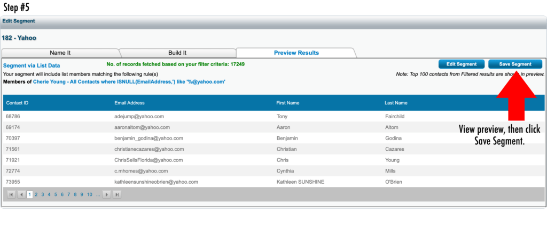
Task: Jump to the last results page
Action: click(x=117, y=195)
